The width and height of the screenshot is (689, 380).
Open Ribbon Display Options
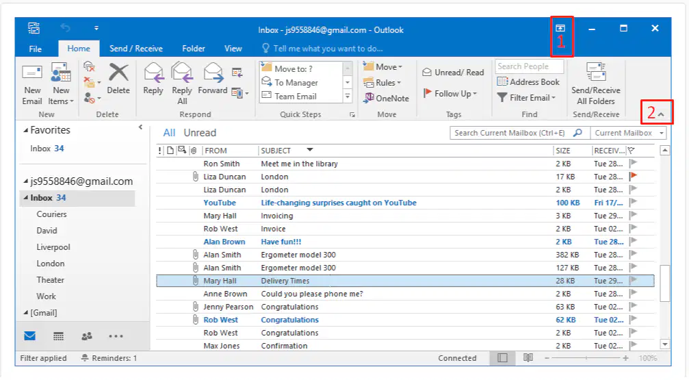(x=560, y=27)
